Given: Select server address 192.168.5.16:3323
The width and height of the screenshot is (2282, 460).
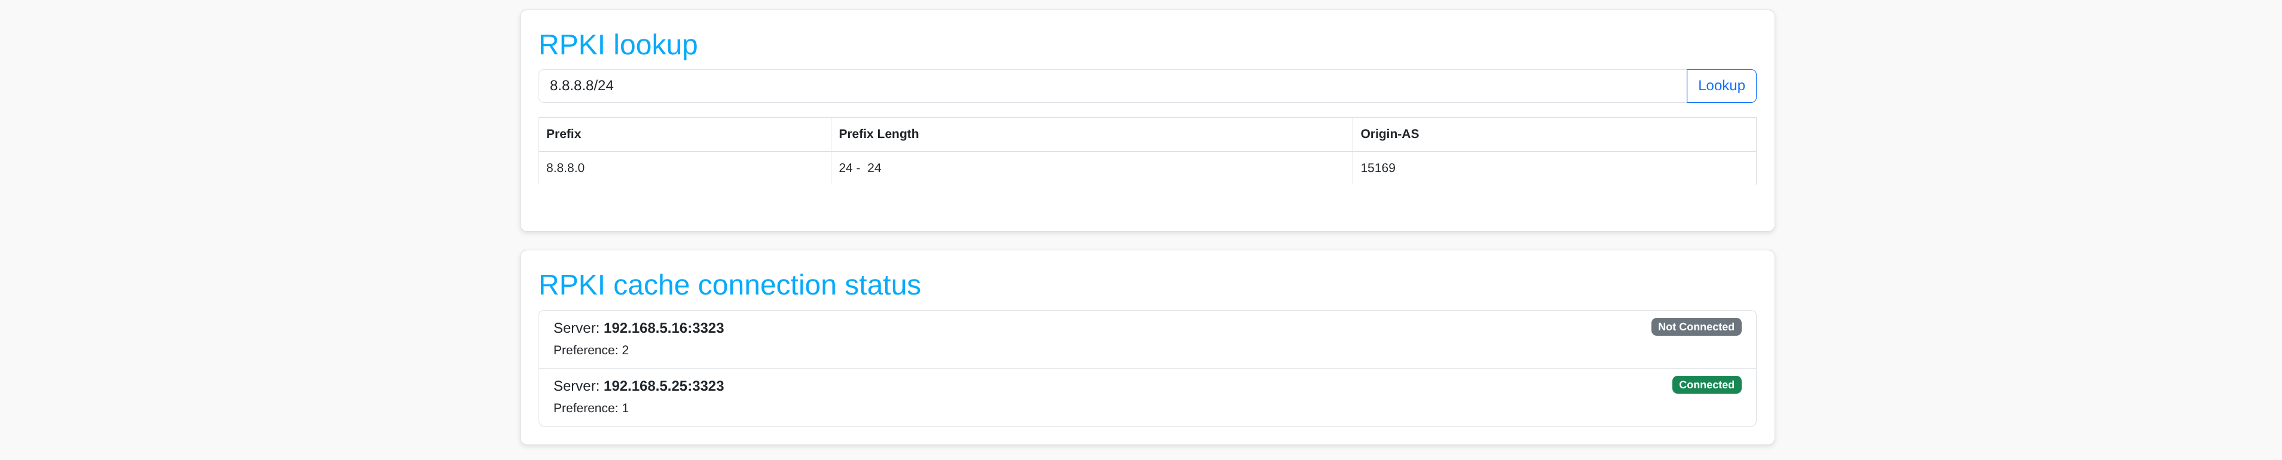Looking at the screenshot, I should point(663,328).
